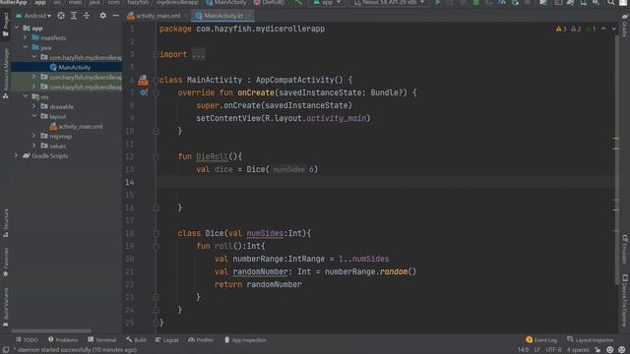Toggle the Structure side panel

pos(6,223)
